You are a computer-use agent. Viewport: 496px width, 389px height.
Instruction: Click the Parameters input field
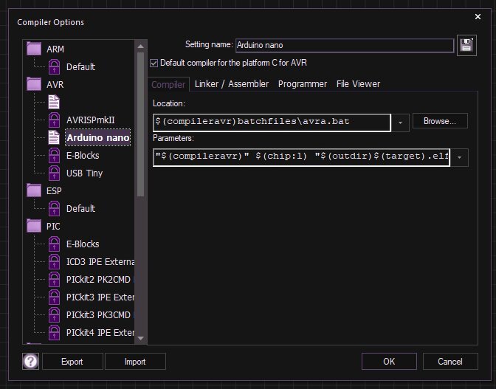tap(301, 157)
